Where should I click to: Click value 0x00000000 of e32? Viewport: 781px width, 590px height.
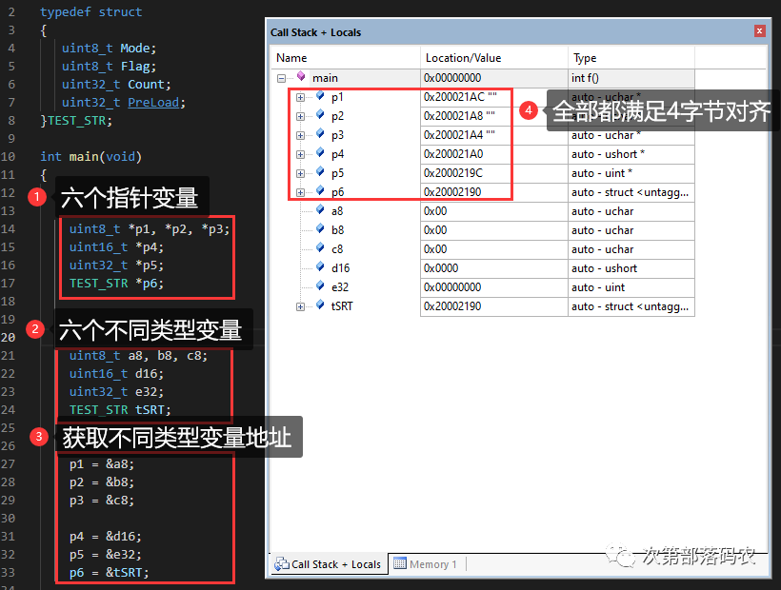click(x=452, y=287)
